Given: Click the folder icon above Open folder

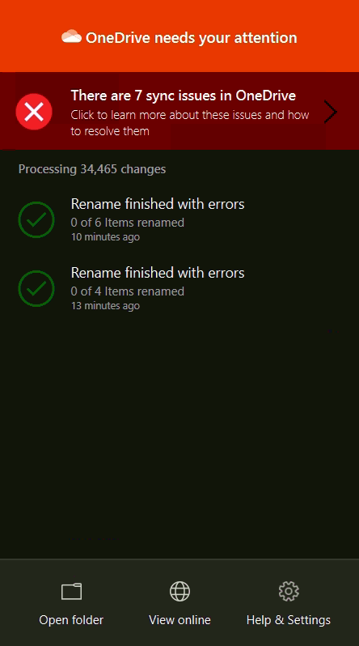Looking at the screenshot, I should [72, 592].
